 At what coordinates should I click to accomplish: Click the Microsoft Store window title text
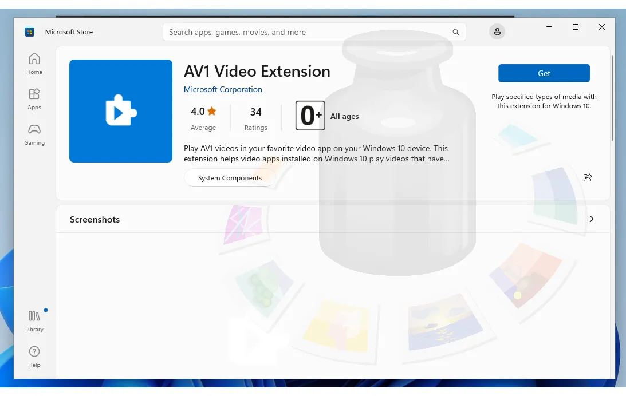click(x=69, y=32)
